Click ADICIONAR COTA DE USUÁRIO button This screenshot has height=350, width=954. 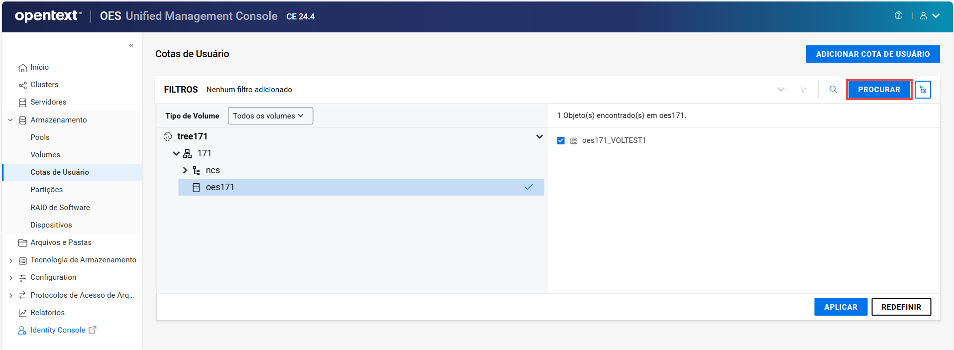pos(872,54)
